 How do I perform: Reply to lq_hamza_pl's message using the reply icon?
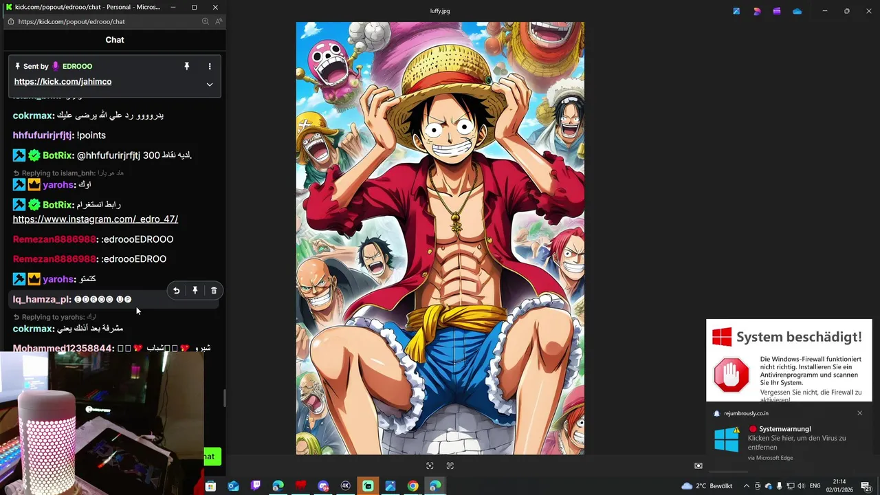click(176, 291)
